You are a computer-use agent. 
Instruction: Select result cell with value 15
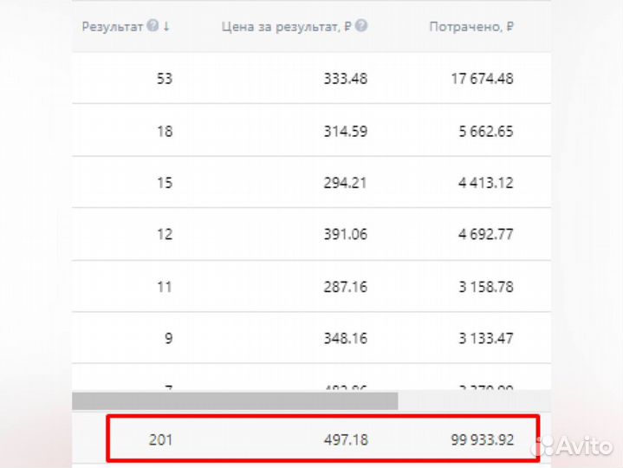(x=165, y=183)
